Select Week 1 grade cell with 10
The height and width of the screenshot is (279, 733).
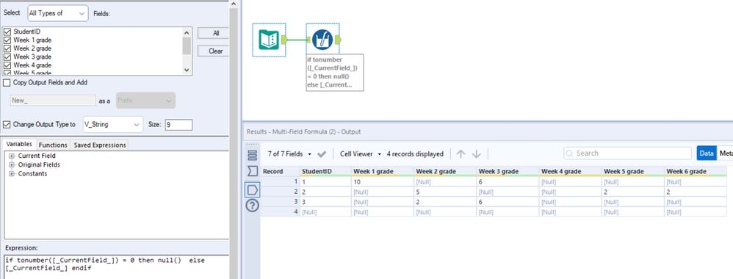(383, 181)
